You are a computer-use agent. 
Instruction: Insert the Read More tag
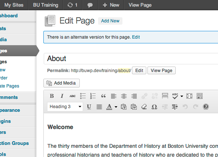[165, 96]
